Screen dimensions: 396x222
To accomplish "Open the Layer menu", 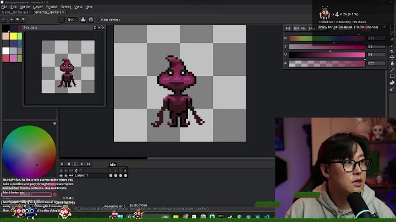I will (38, 7).
